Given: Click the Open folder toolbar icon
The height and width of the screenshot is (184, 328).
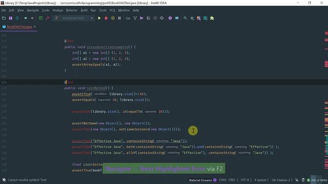Looking at the screenshot, I should [4, 18].
